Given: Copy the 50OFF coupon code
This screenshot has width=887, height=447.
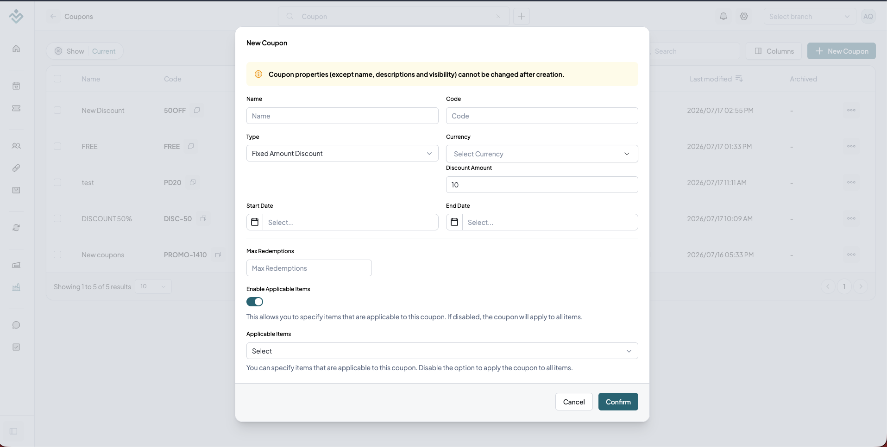Looking at the screenshot, I should pos(197,110).
